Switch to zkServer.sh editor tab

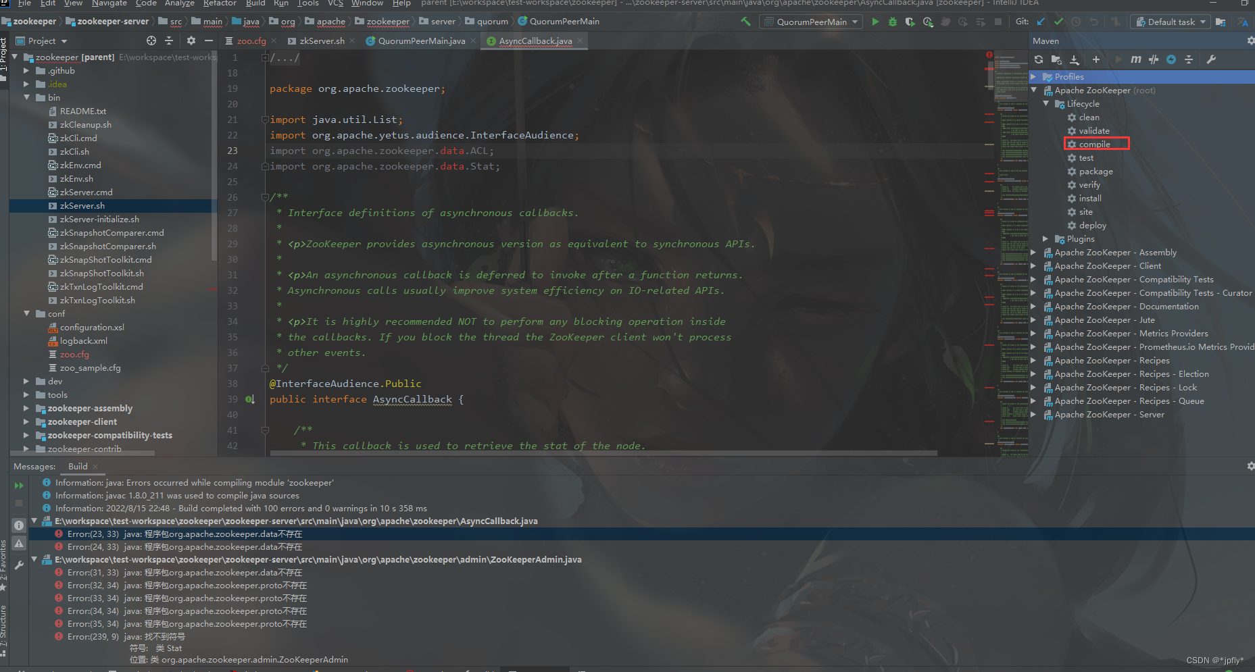coord(322,41)
